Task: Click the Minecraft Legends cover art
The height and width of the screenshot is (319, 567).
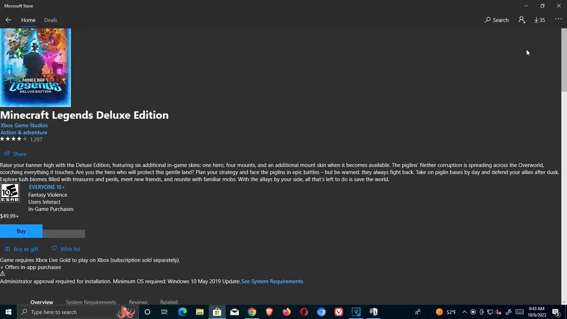Action: click(x=35, y=67)
